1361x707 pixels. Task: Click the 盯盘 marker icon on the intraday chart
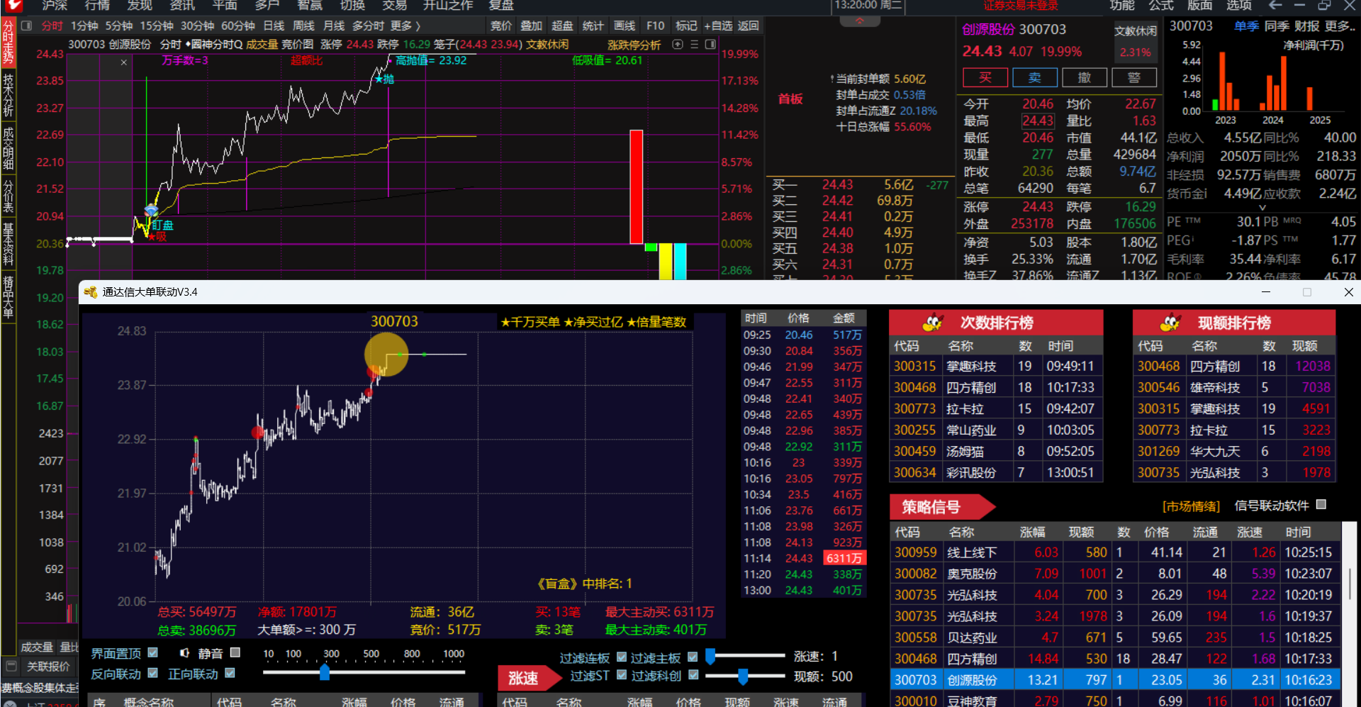pos(151,211)
